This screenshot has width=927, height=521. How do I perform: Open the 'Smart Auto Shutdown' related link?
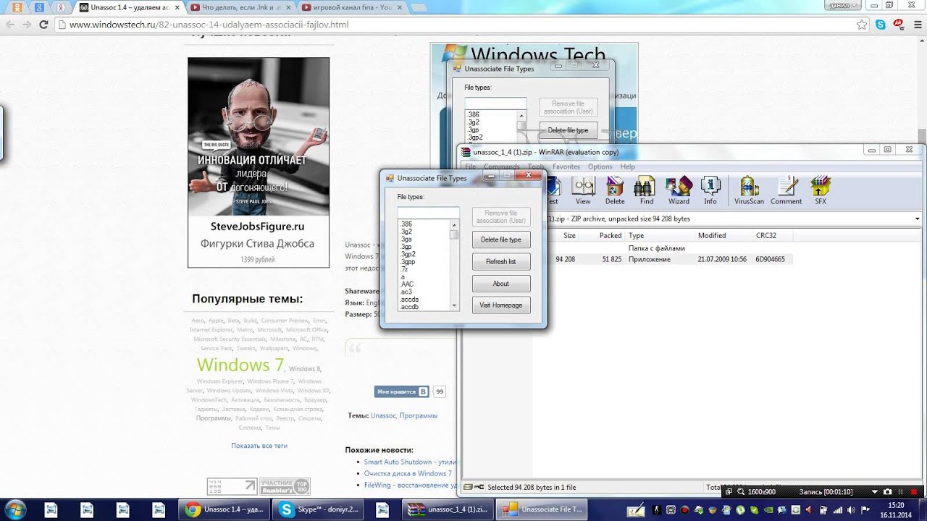point(411,462)
